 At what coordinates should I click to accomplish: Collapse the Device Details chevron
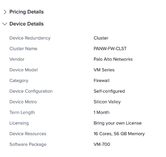pos(5,24)
